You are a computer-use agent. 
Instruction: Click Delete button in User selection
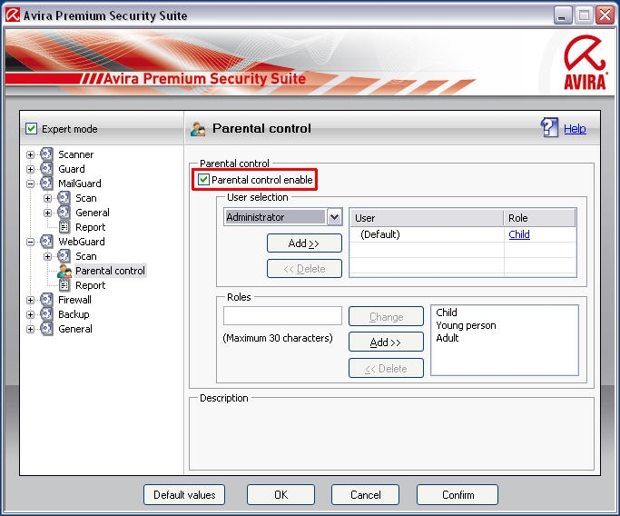coord(304,269)
